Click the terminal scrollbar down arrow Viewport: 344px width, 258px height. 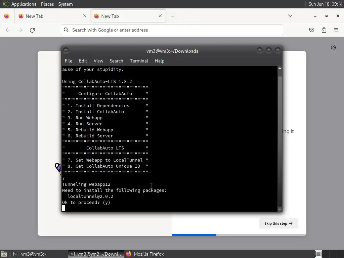(280, 210)
